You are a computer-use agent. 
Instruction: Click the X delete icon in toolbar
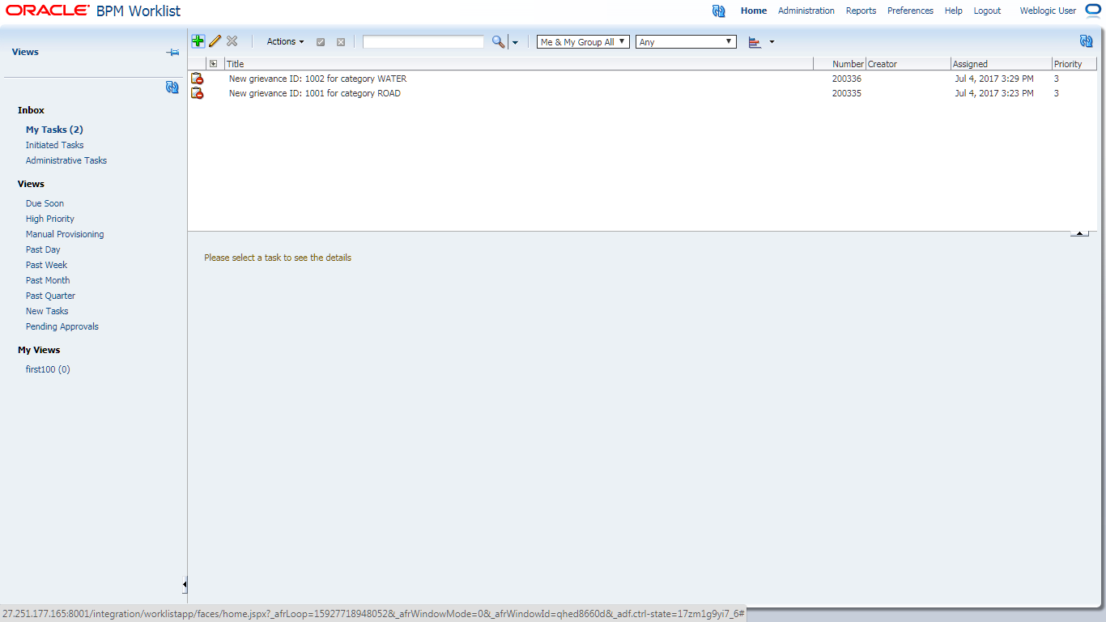232,40
